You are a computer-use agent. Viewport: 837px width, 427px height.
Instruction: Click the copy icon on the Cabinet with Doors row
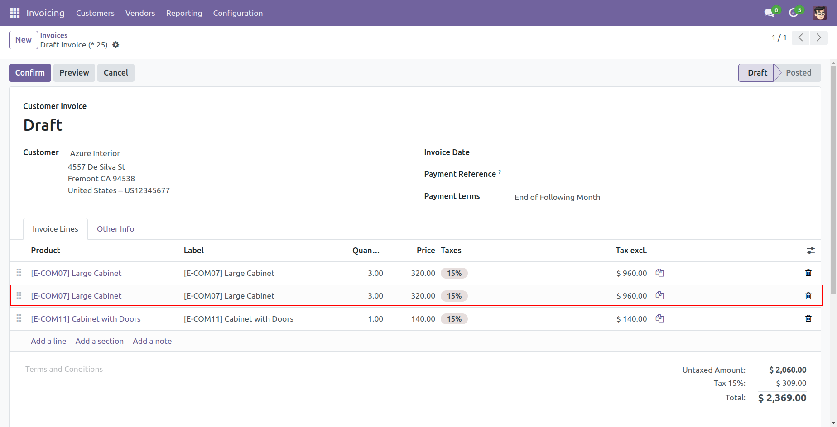pyautogui.click(x=660, y=318)
